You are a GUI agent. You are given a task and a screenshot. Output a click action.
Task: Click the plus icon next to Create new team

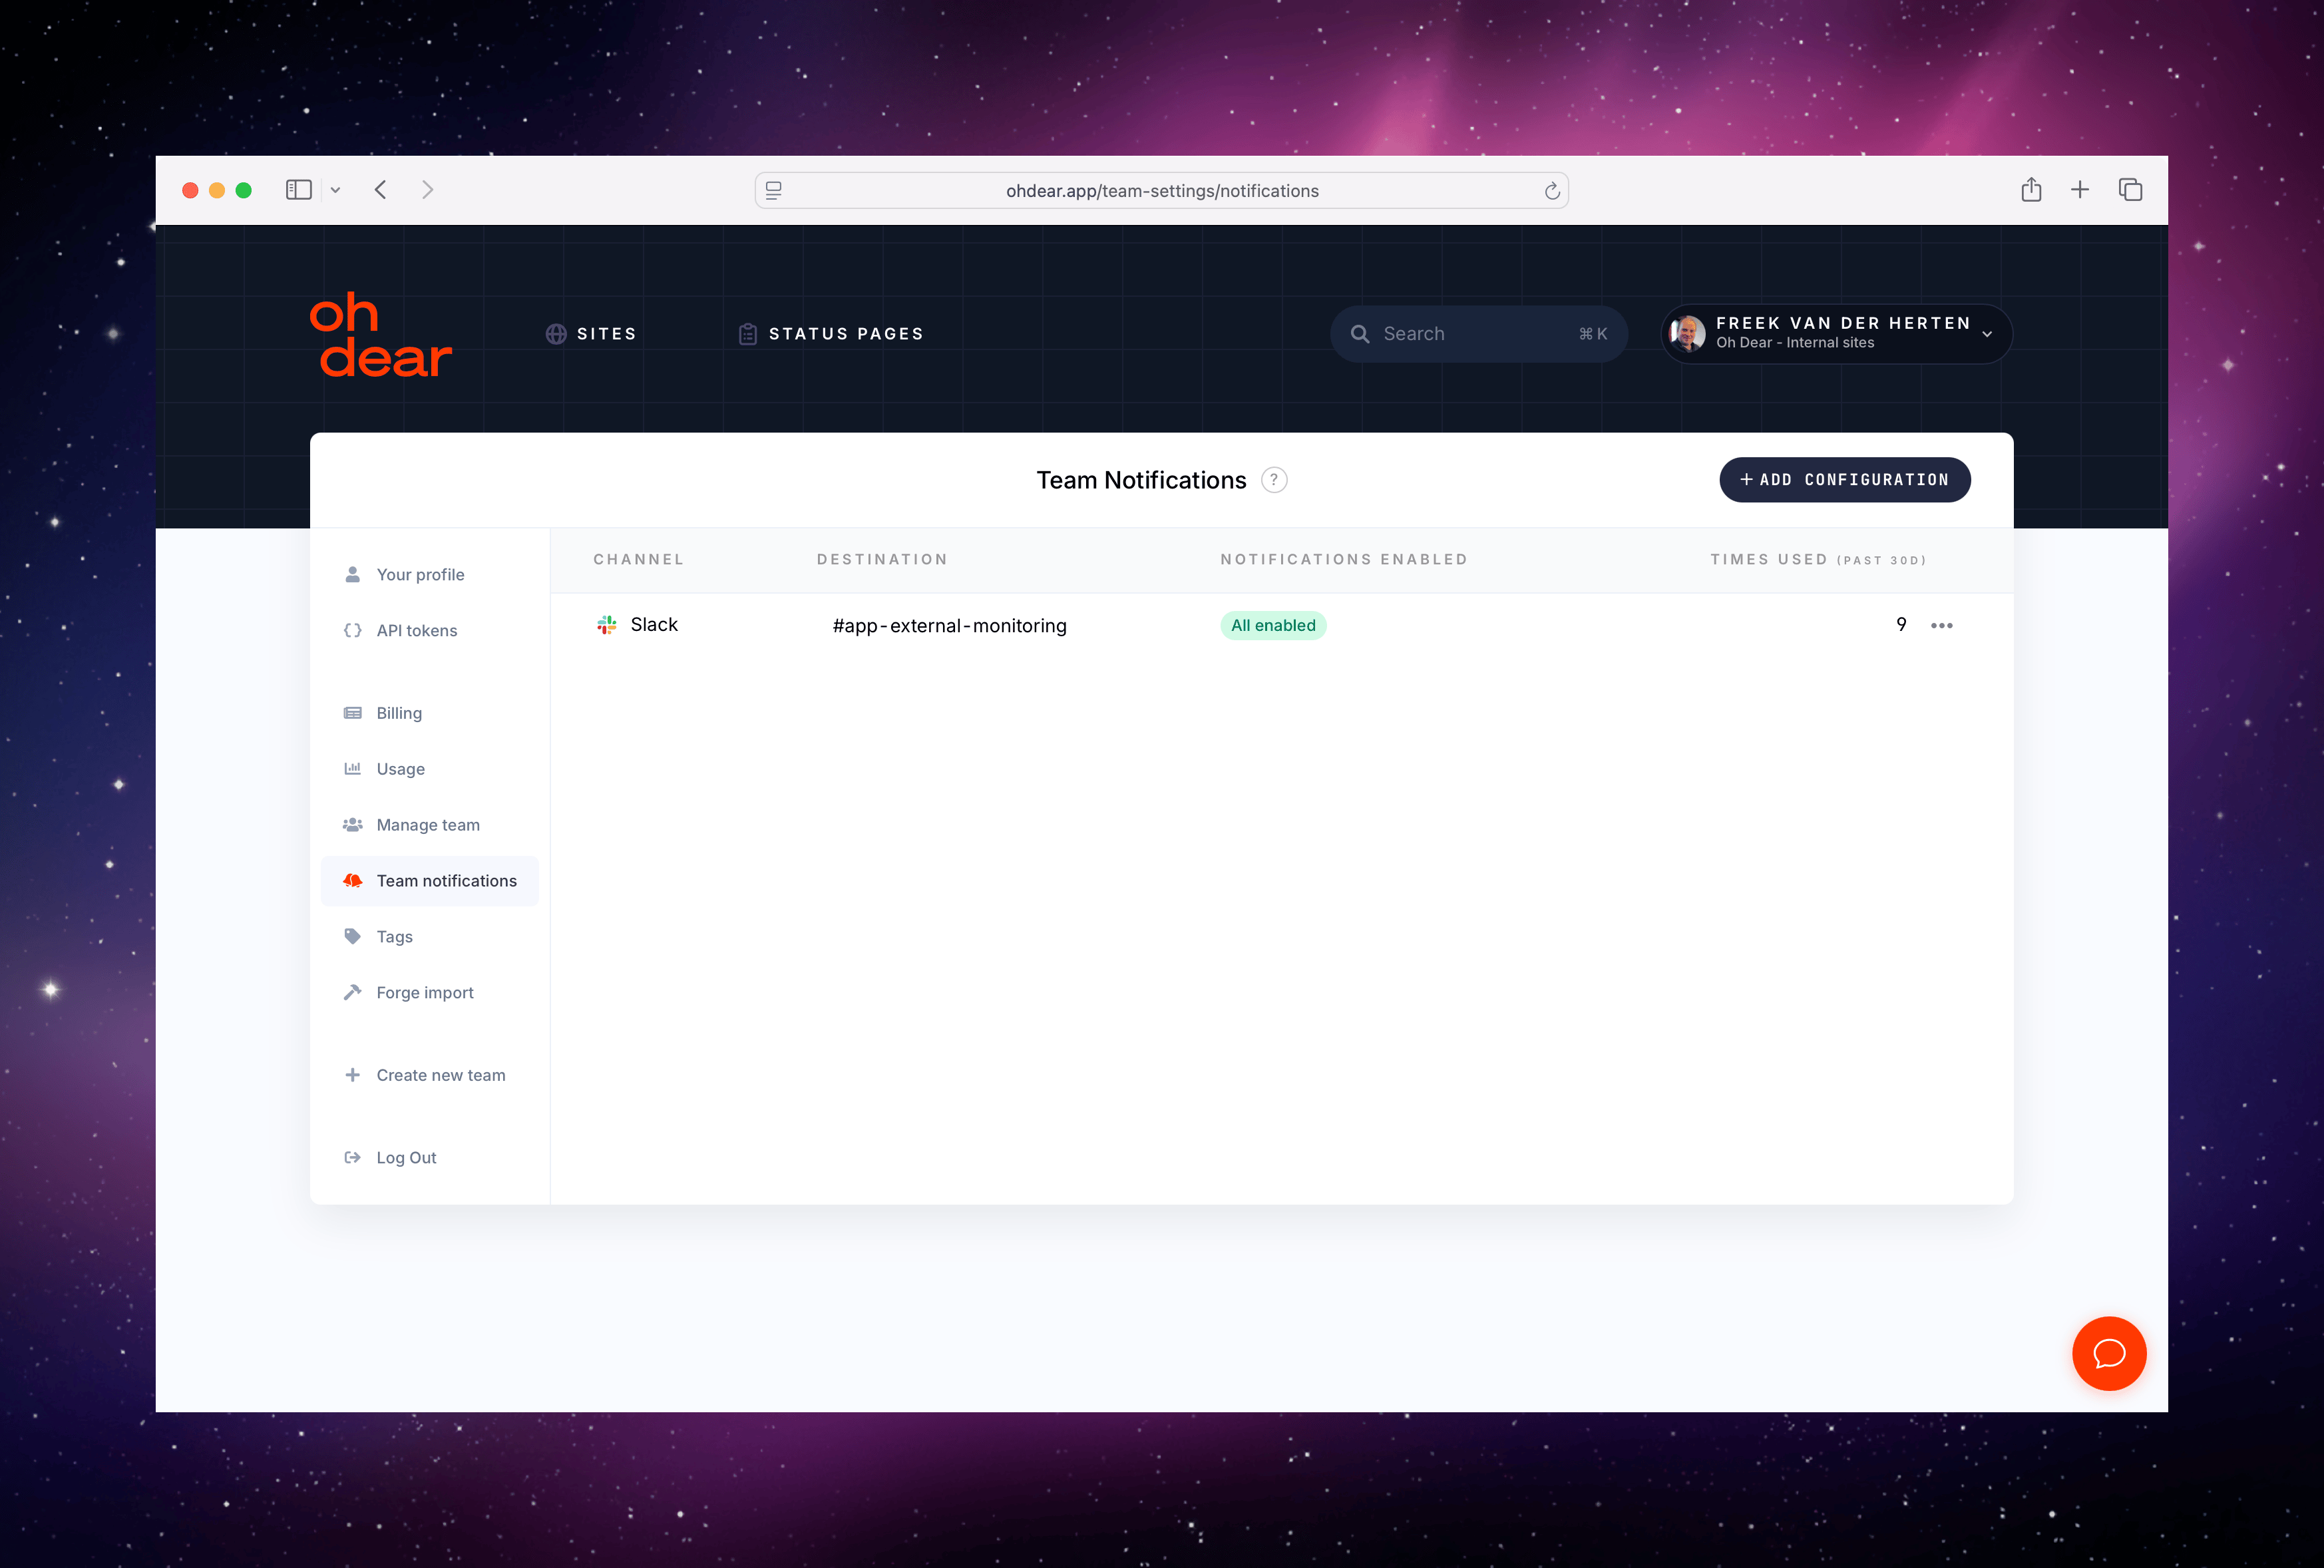click(x=352, y=1075)
